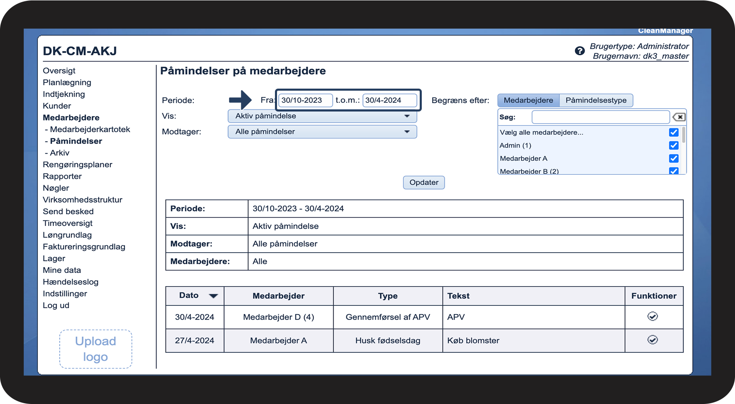This screenshot has height=404, width=735.
Task: Open Rengøringsplaner in the sidebar
Action: [77, 164]
